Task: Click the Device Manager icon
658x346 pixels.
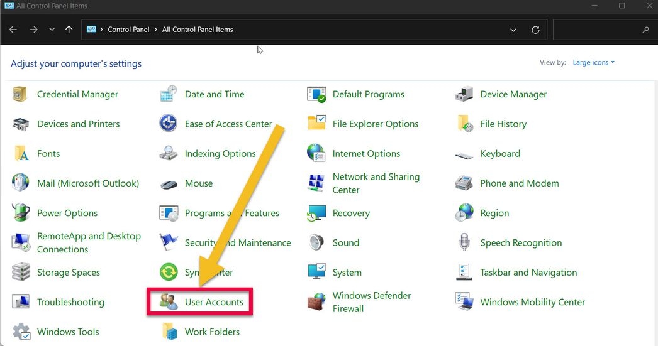Action: tap(464, 94)
